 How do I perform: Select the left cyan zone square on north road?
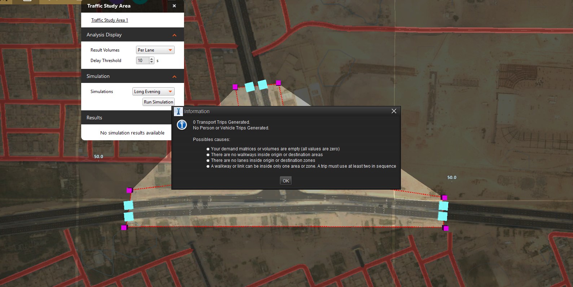pos(250,87)
